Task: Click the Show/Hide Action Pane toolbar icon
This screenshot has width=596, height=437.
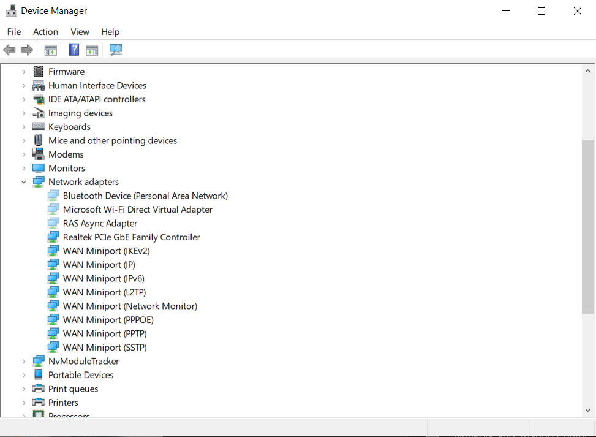Action: (92, 50)
